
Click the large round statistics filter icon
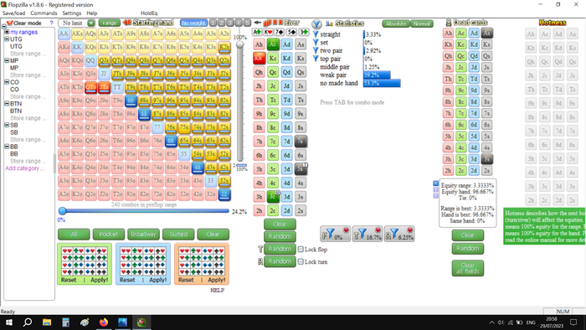316,24
